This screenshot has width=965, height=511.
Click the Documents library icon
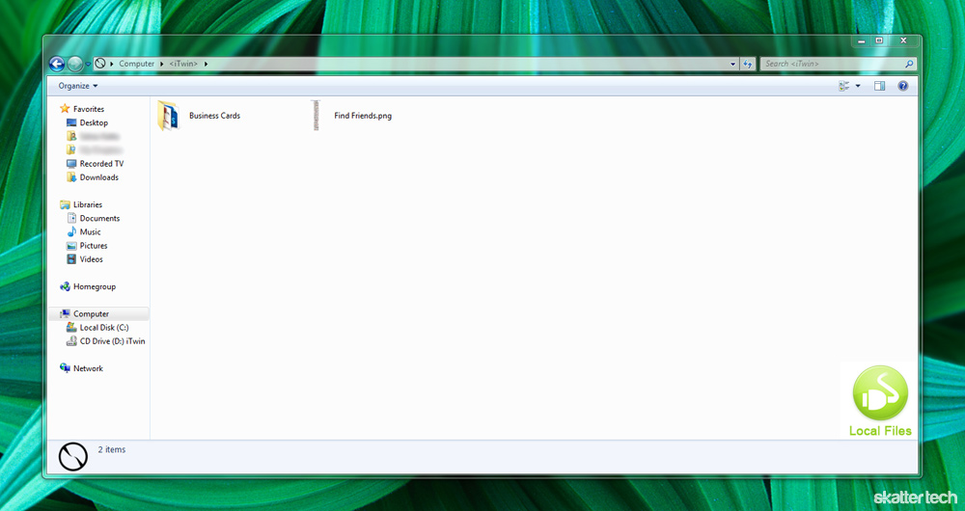pos(71,218)
